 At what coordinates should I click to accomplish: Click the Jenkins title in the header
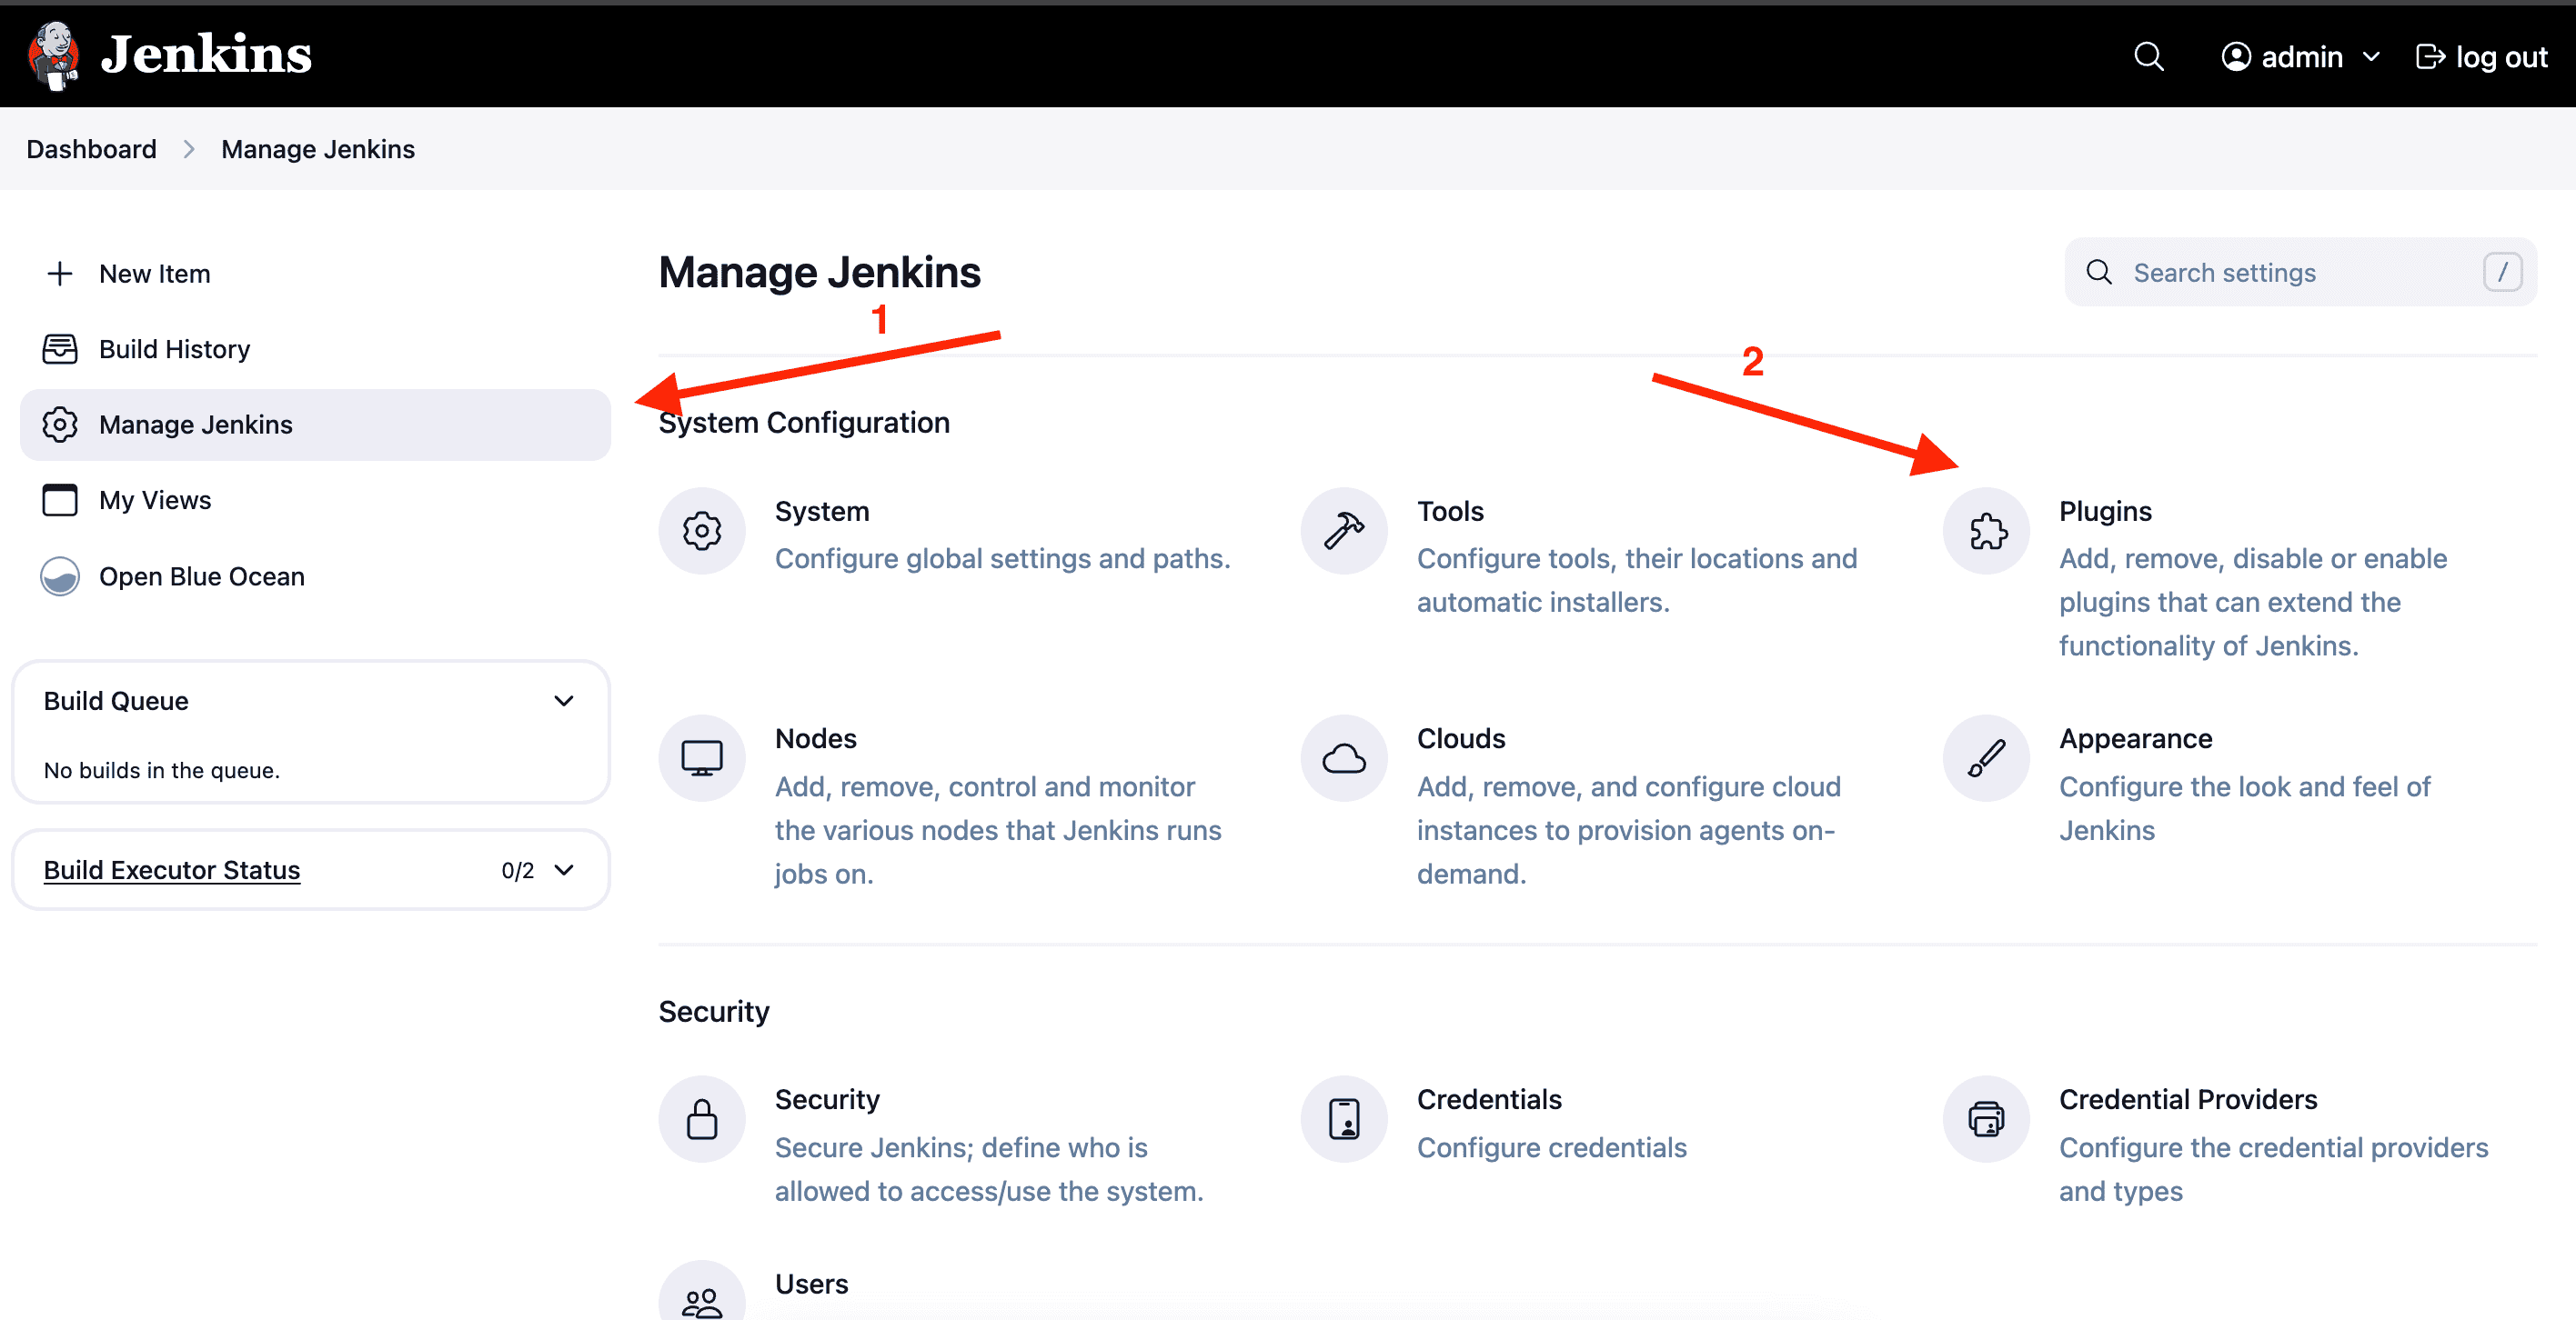pyautogui.click(x=206, y=55)
